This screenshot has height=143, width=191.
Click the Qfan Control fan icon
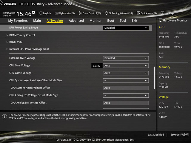(x=80, y=13)
